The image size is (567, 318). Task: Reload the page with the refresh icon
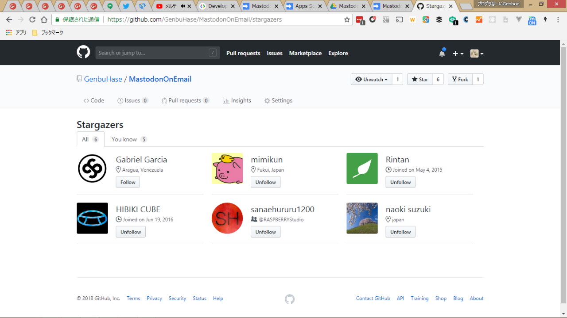32,19
